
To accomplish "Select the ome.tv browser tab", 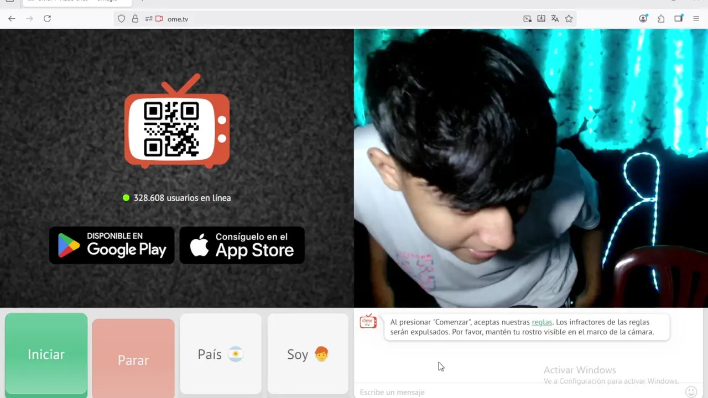I will [x=76, y=2].
